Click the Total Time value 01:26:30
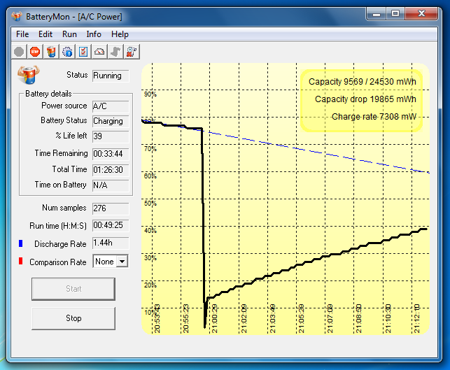 [111, 170]
